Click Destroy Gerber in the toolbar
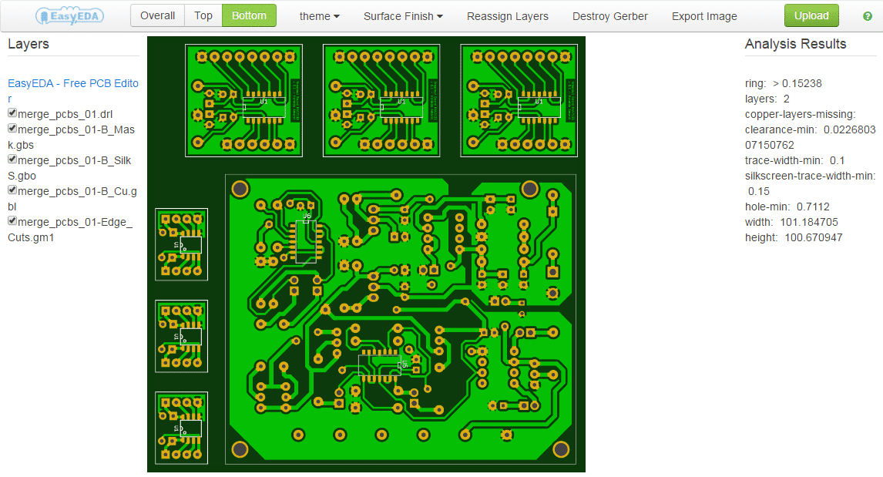This screenshot has height=477, width=883. [609, 16]
